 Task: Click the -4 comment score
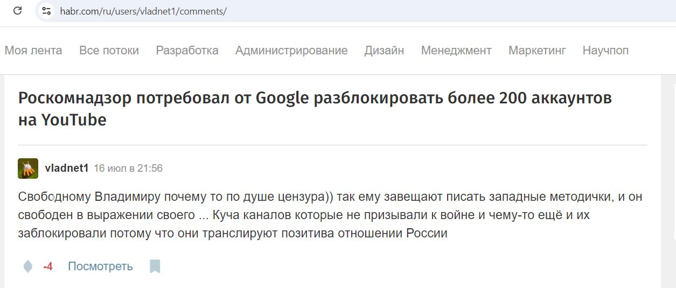(x=48, y=266)
